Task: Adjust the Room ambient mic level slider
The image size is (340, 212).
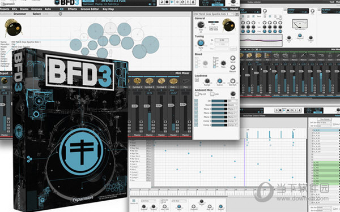Action: [x=219, y=105]
